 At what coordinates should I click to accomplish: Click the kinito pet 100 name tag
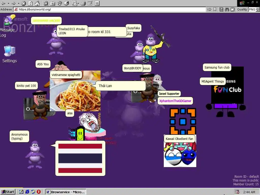point(26,86)
